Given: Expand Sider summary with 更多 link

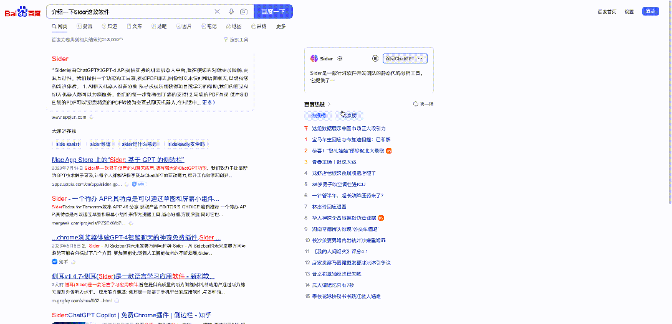Looking at the screenshot, I should [209, 102].
